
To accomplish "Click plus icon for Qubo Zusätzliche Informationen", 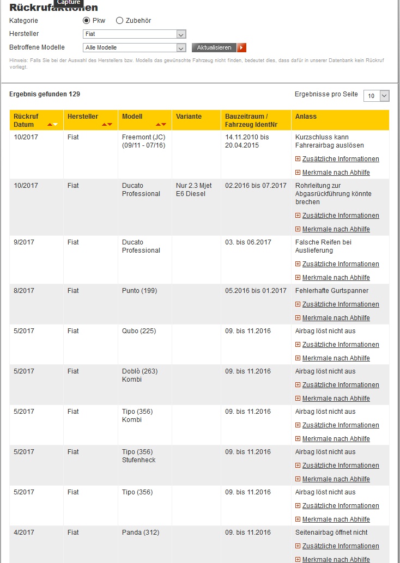I will click(298, 345).
